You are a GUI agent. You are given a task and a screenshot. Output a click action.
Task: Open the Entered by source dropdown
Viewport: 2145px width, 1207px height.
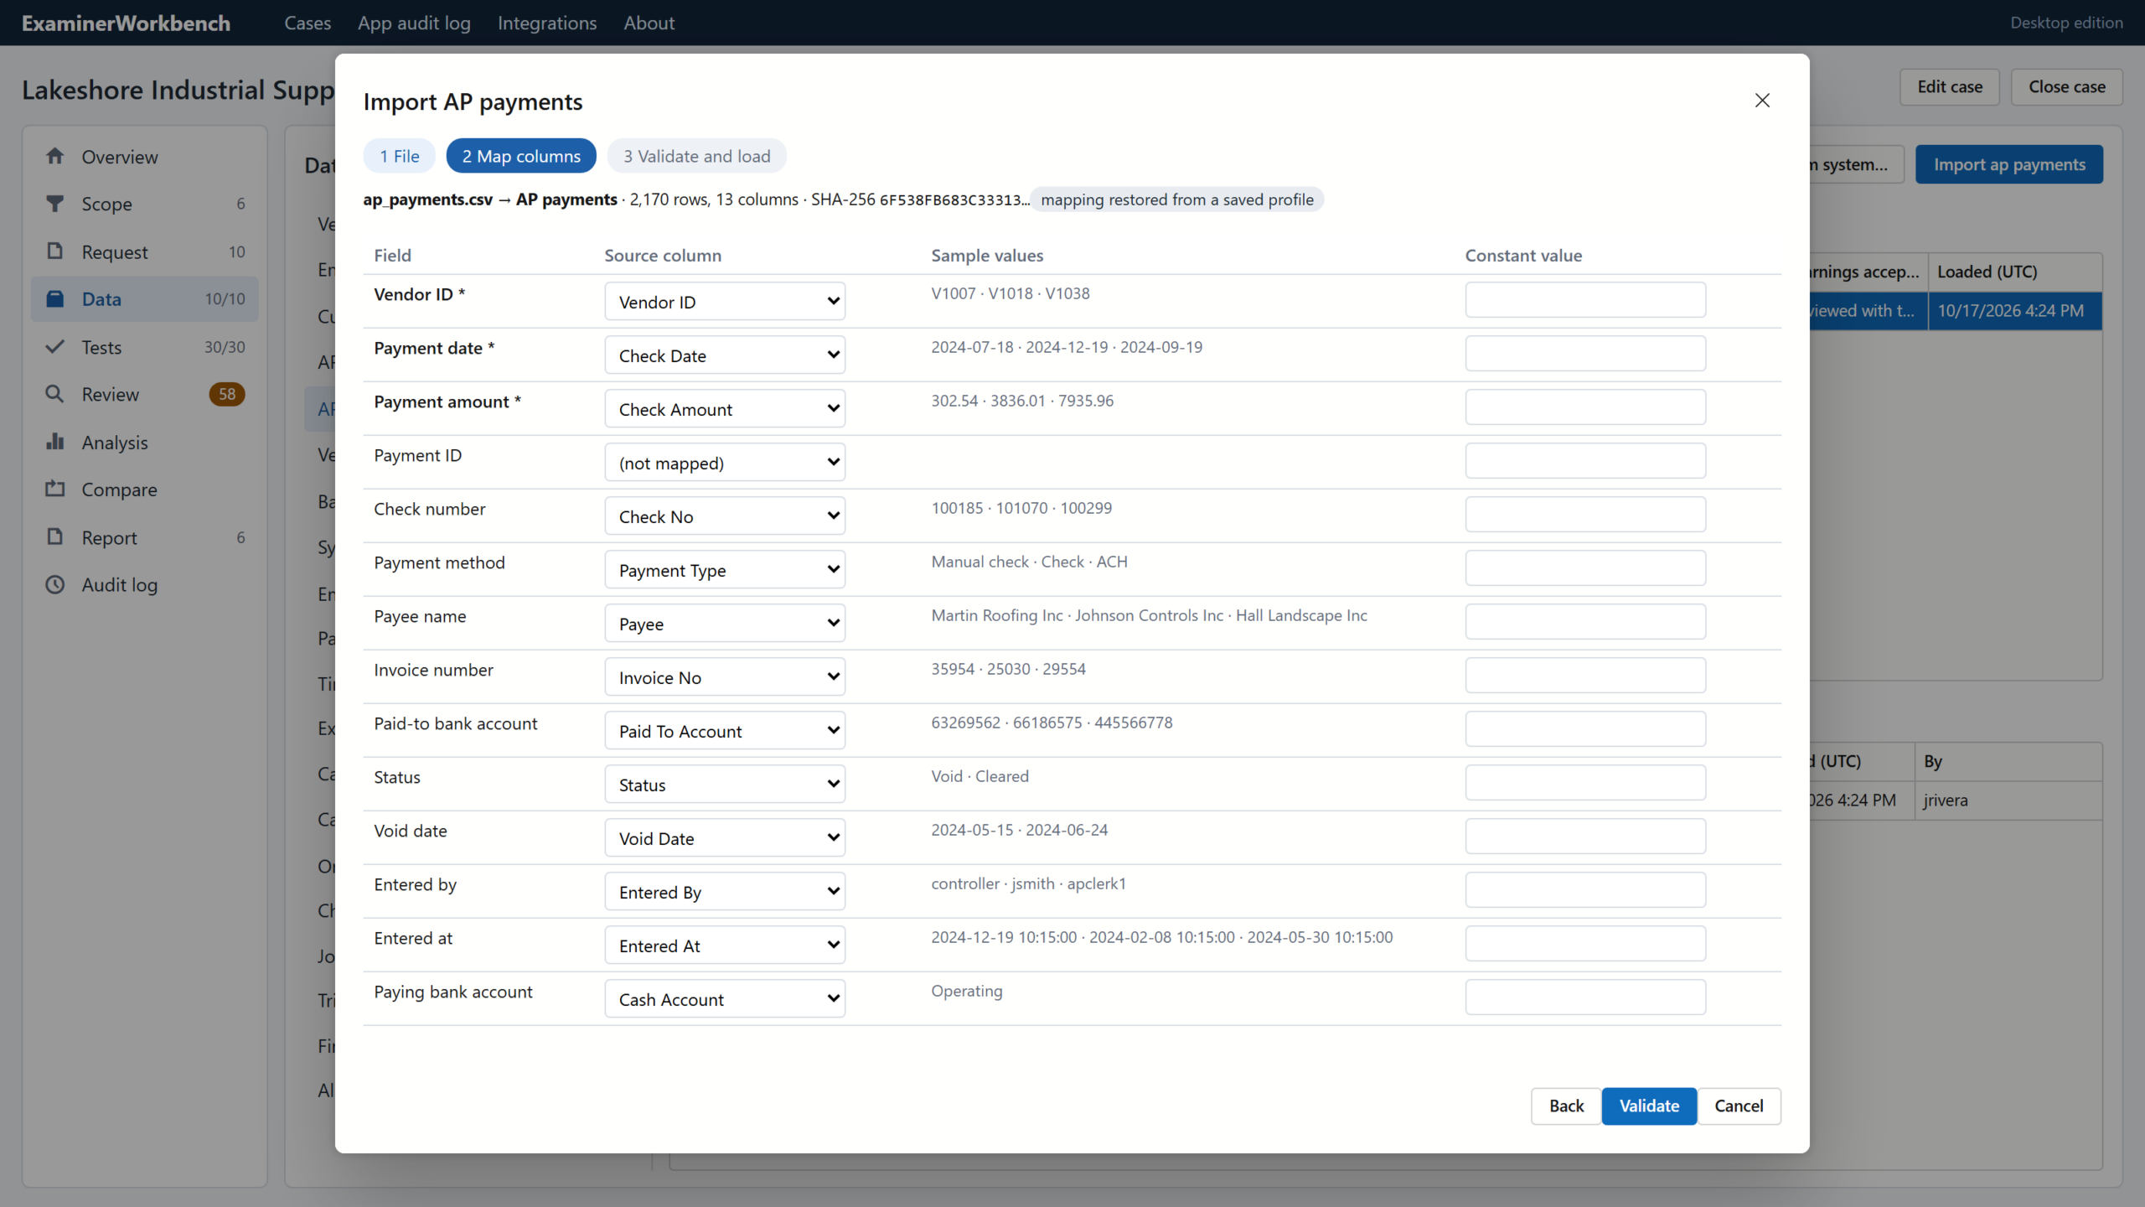click(x=725, y=891)
